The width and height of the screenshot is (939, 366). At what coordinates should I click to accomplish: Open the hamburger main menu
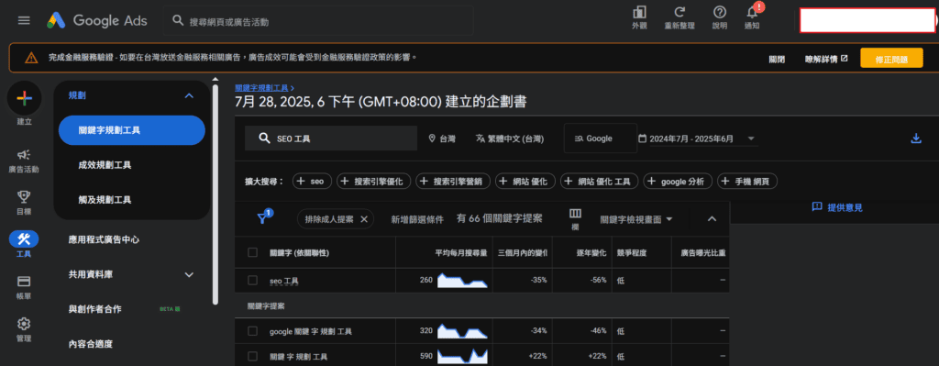[24, 20]
